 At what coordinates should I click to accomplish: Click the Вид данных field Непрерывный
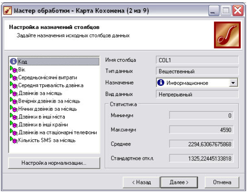click(197, 94)
